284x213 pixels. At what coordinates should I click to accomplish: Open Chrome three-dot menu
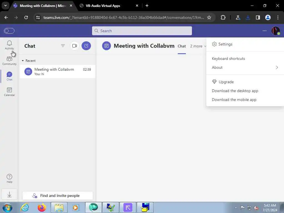pyautogui.click(x=278, y=17)
